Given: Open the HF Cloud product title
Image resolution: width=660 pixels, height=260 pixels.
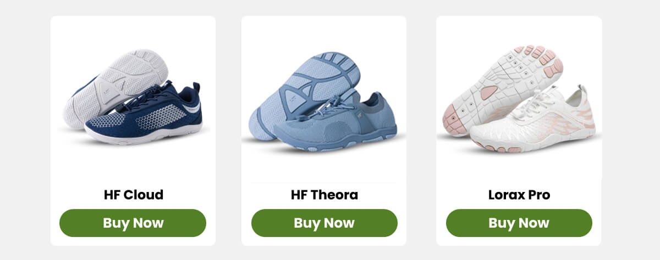Looking at the screenshot, I should pyautogui.click(x=133, y=195).
